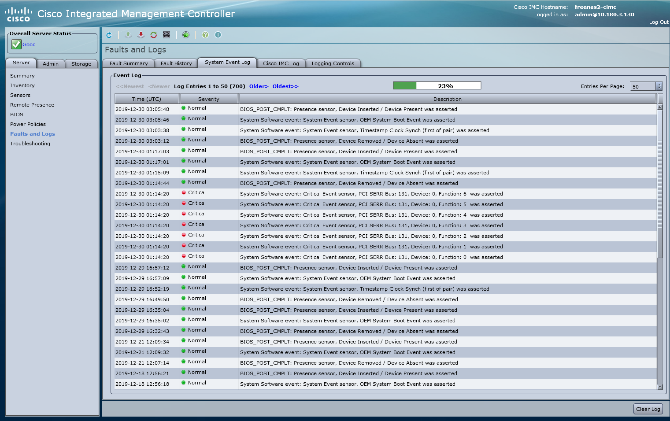Viewport: 670px width, 421px height.
Task: Click the scrollbar down arrow
Action: click(659, 387)
